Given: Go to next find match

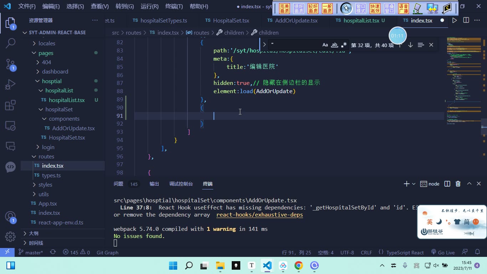Looking at the screenshot, I should tap(410, 45).
